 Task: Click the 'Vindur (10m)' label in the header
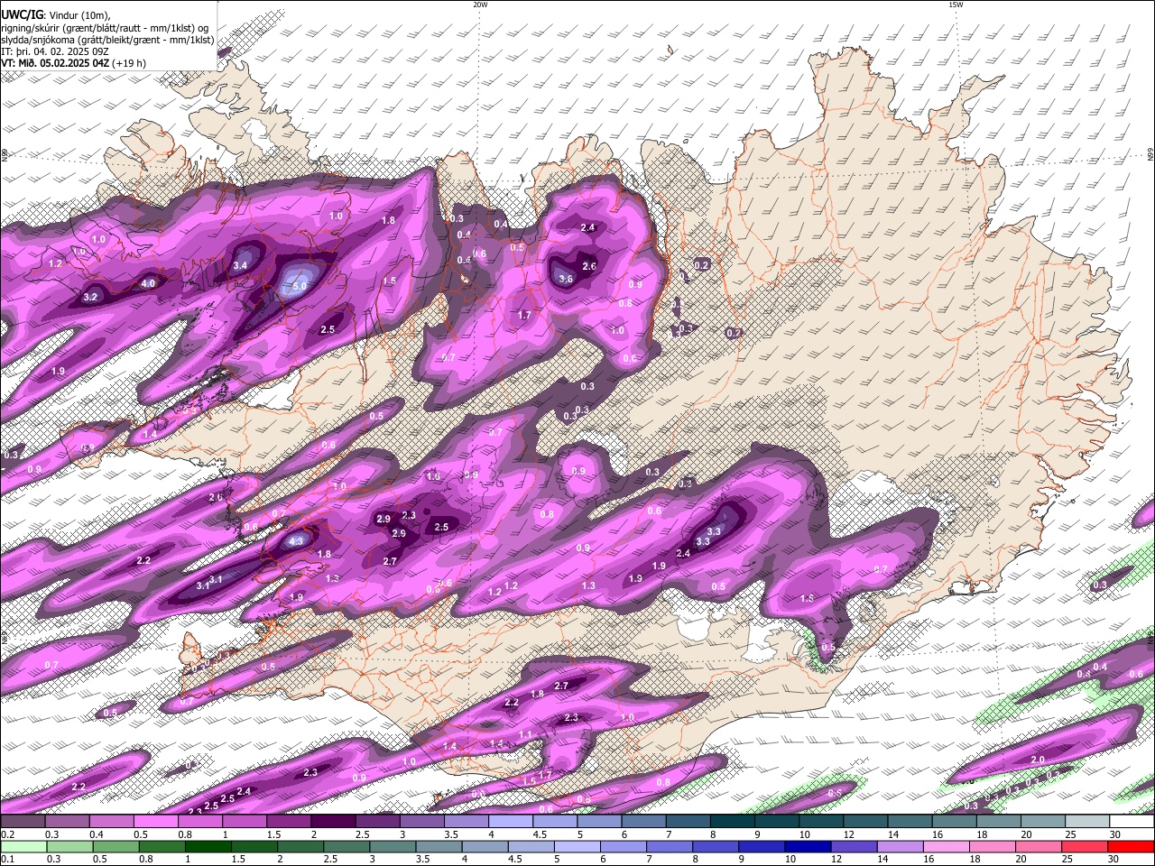(x=80, y=14)
